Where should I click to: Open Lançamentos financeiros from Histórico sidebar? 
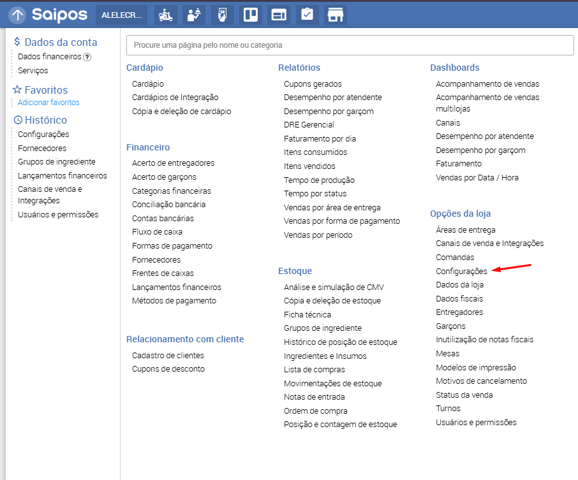(x=63, y=175)
